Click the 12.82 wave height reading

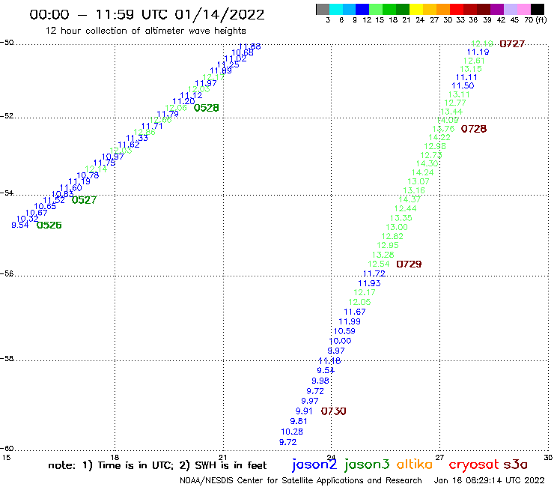[x=392, y=236]
